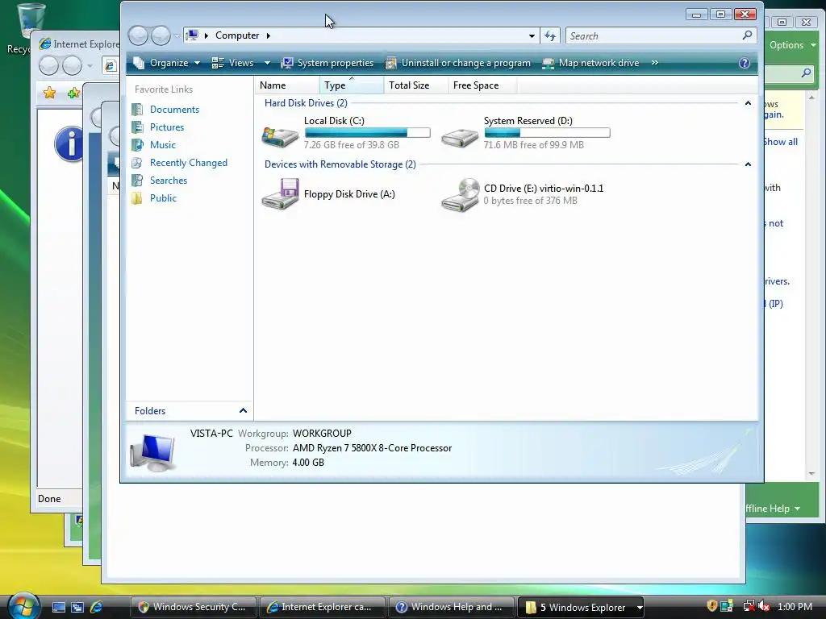Select the Local Disk (C:) drive icon

[x=280, y=136]
